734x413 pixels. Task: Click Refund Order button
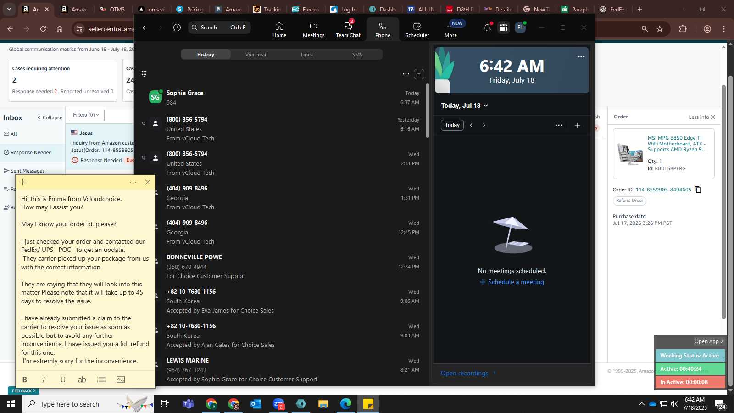click(629, 201)
